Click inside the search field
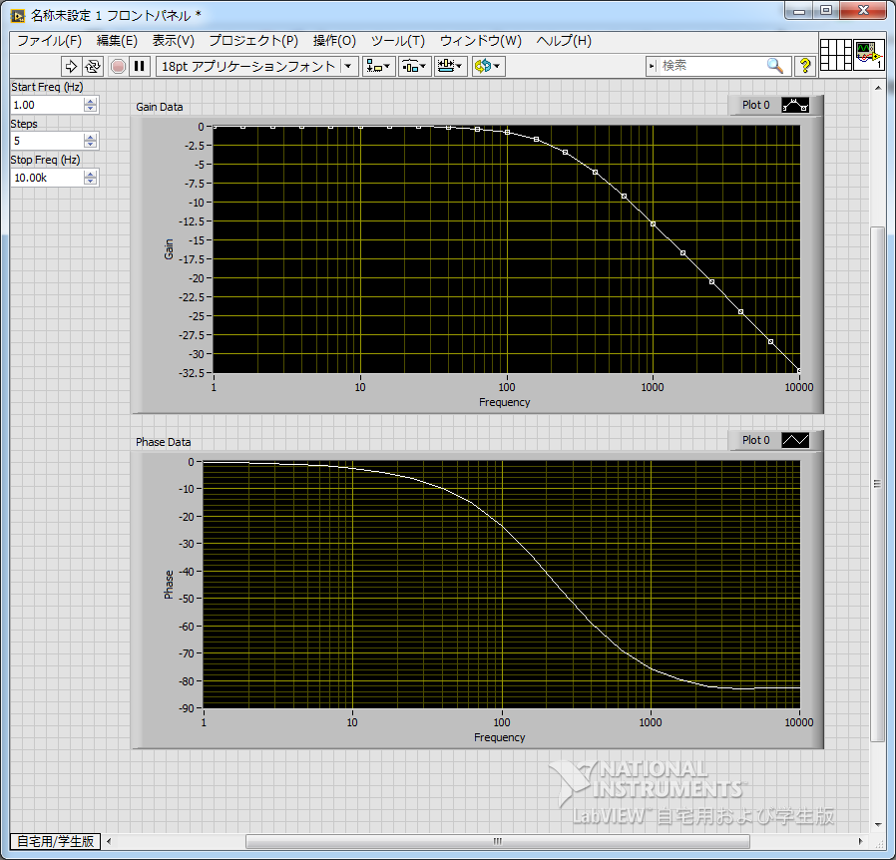This screenshot has height=860, width=896. 711,66
